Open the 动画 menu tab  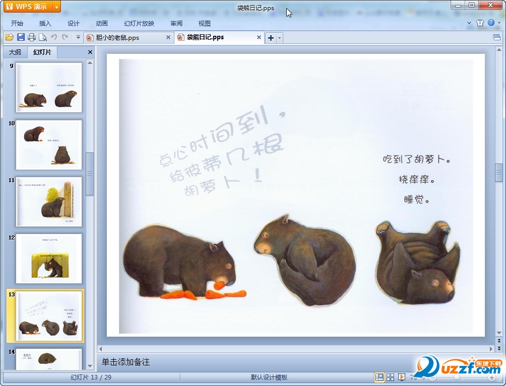coord(102,23)
